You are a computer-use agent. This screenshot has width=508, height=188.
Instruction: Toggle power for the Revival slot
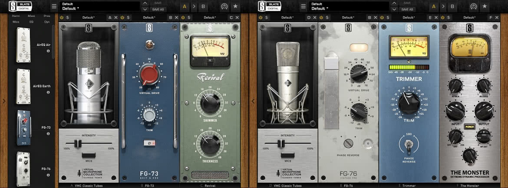click(x=183, y=18)
